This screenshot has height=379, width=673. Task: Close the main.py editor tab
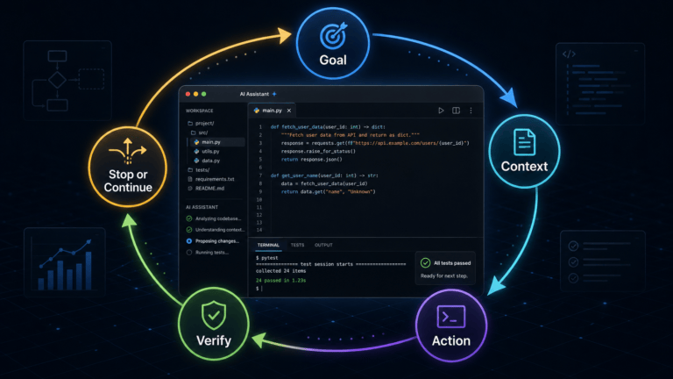point(289,111)
